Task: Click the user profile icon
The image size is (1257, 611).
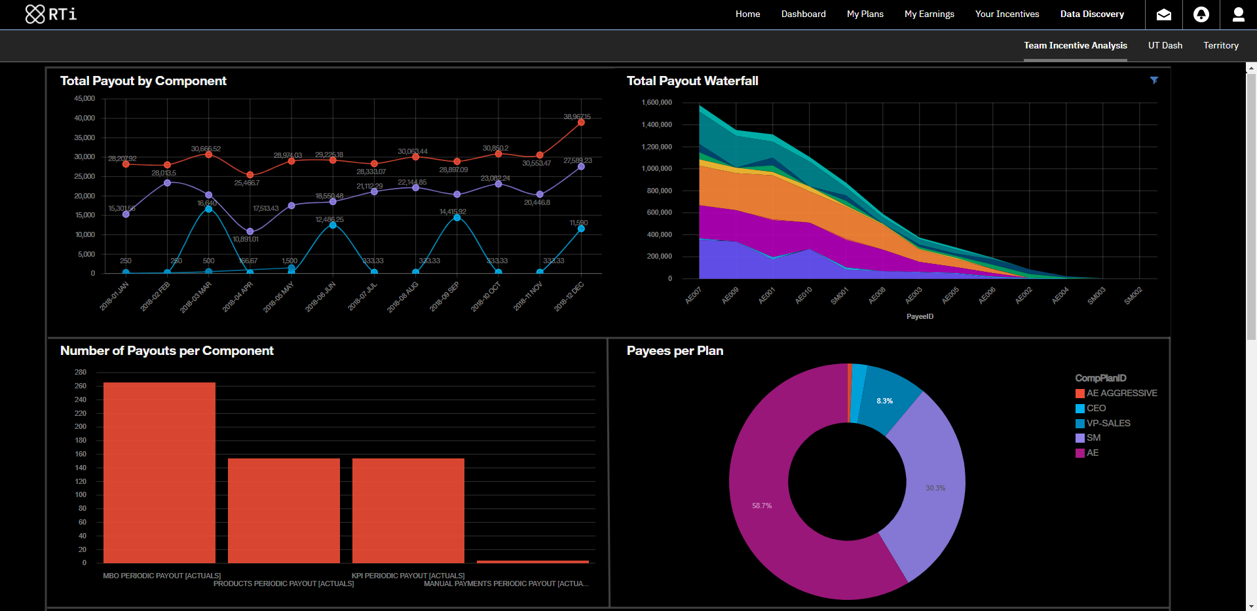Action: (1239, 14)
